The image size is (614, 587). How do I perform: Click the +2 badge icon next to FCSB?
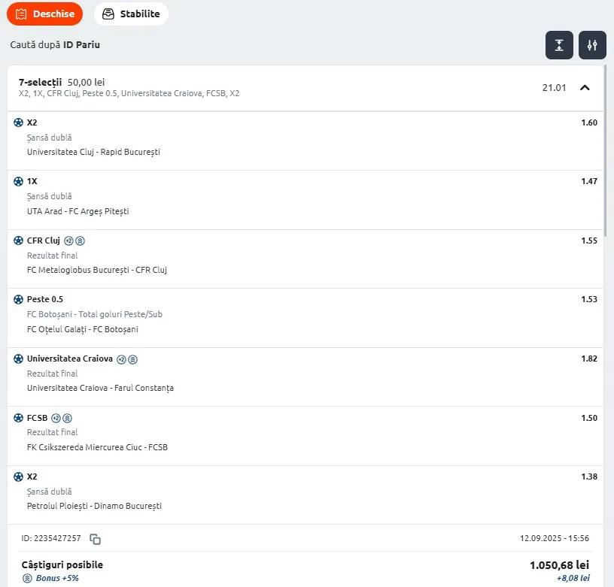coord(56,418)
